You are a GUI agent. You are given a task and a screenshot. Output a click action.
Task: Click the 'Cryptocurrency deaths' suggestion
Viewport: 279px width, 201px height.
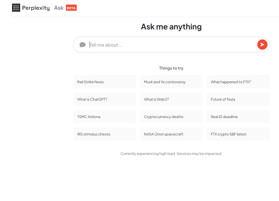pyautogui.click(x=171, y=117)
